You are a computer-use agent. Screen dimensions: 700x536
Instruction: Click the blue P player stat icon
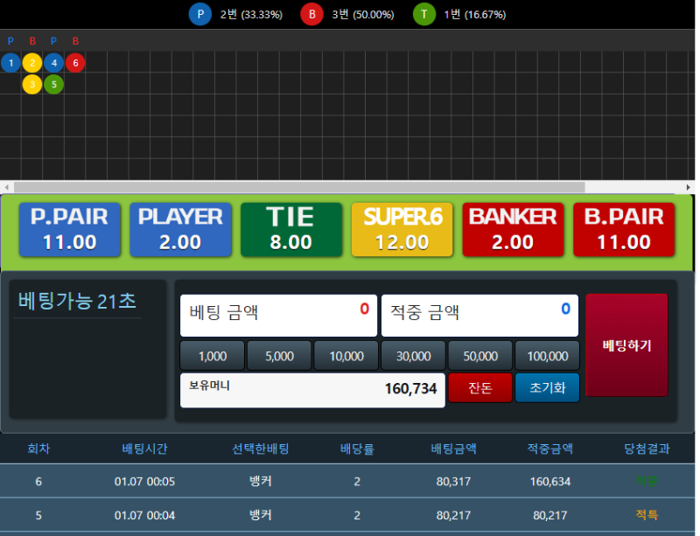click(x=200, y=14)
